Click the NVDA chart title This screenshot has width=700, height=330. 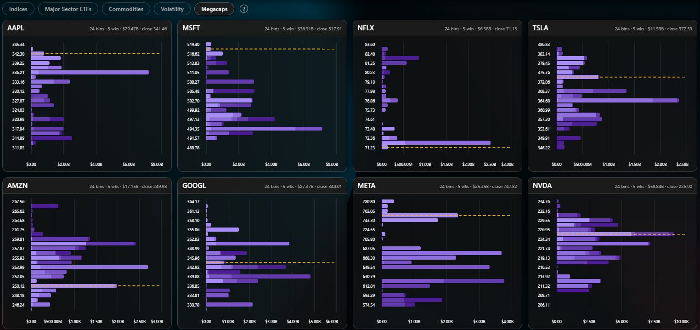[x=542, y=186]
